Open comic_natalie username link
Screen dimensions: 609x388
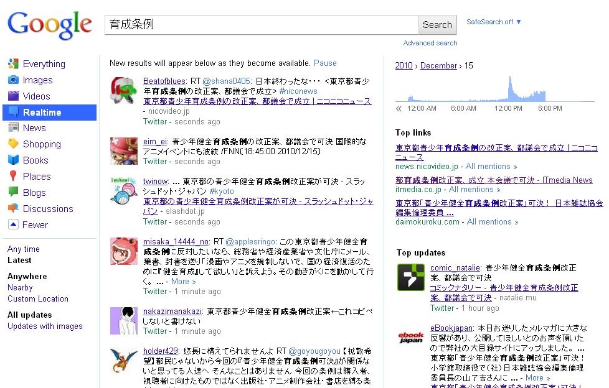[x=455, y=268]
